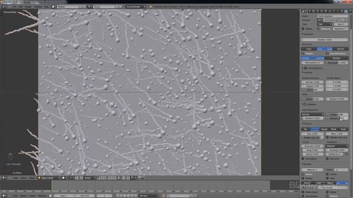
Task: Open the timeline editor type selector
Action: pos(4,196)
